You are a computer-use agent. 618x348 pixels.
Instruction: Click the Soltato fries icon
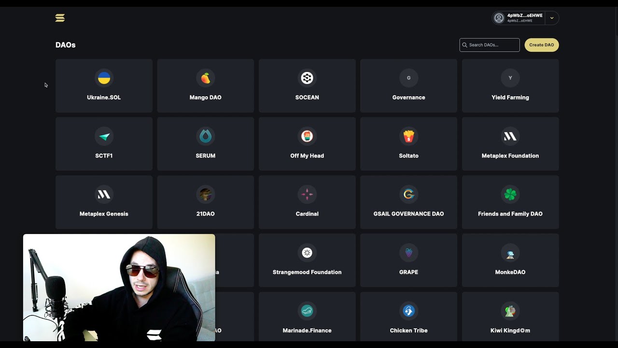tap(408, 136)
